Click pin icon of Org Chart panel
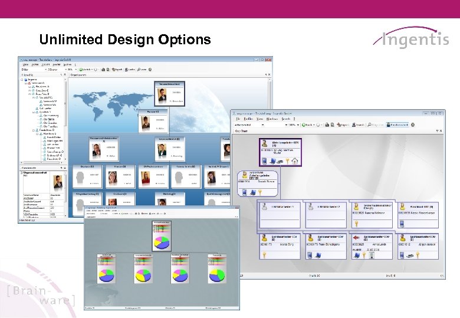 click(x=437, y=131)
